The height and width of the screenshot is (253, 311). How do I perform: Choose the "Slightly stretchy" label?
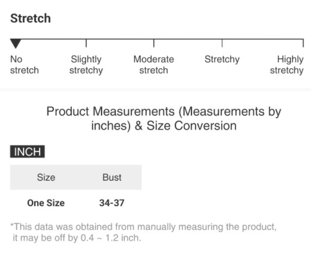(x=86, y=65)
